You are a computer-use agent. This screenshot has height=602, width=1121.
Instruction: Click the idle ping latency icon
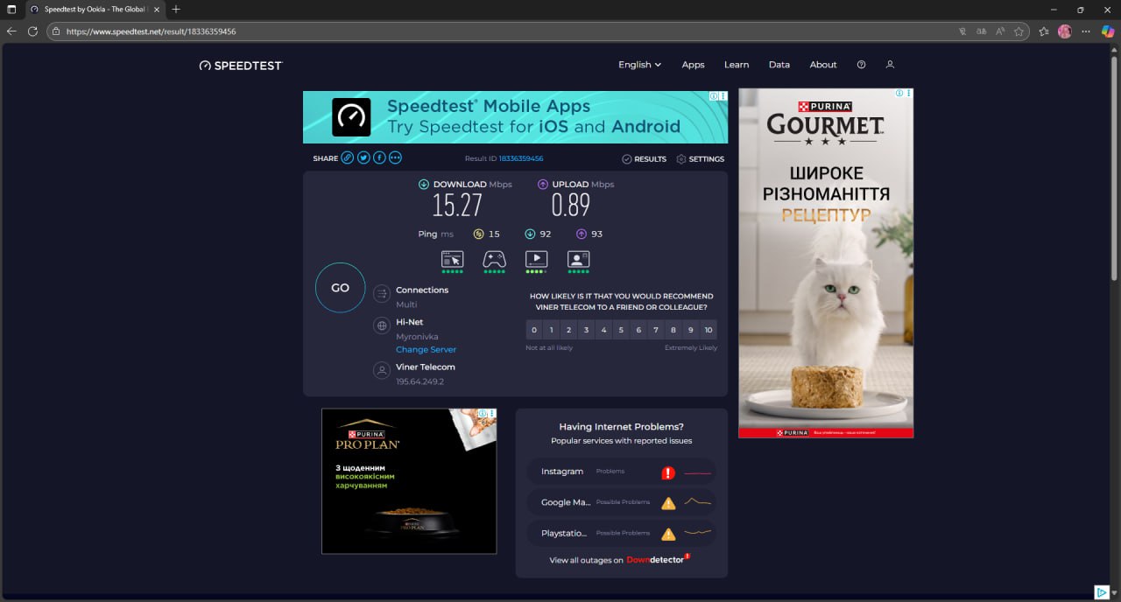478,234
